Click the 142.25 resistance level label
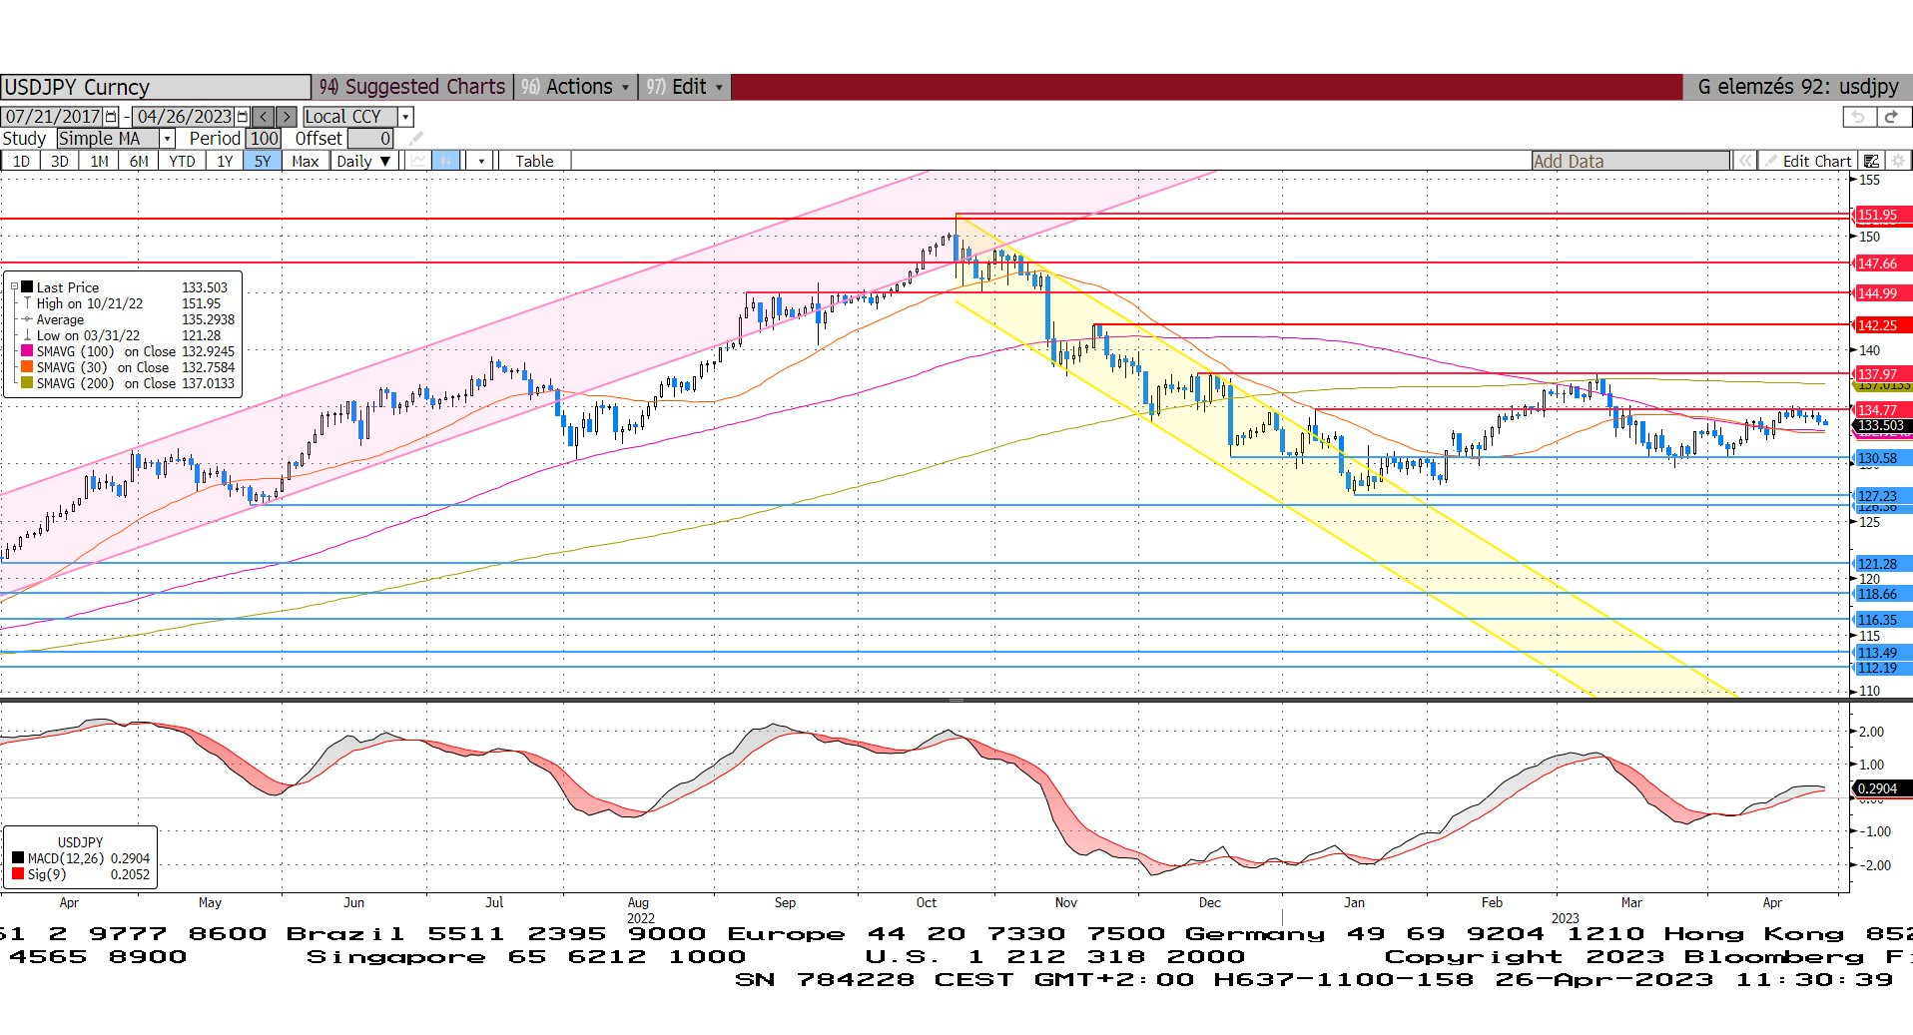 pos(1882,325)
